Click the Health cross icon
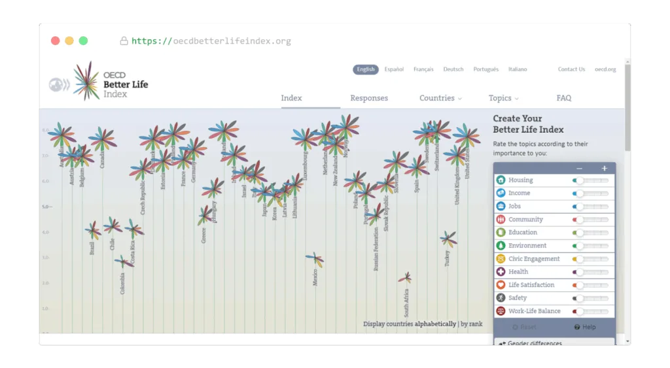This screenshot has width=670, height=368. coord(501,271)
